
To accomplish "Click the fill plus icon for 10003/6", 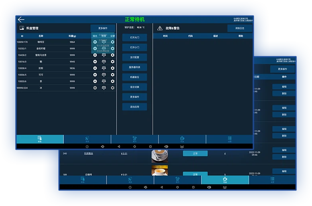I will tap(95, 81).
